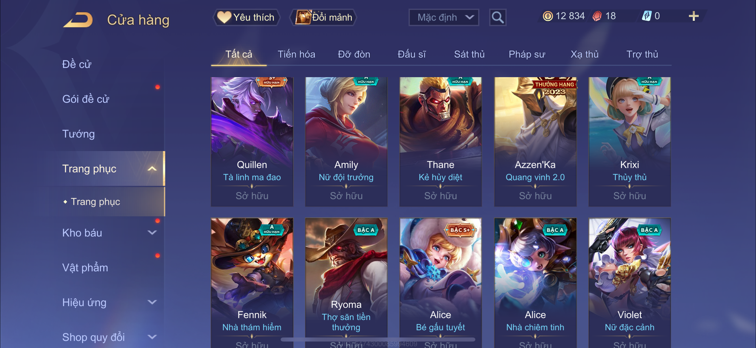Select the Violet Nữ đặc cảnh skin
Image resolution: width=756 pixels, height=348 pixels.
[629, 283]
